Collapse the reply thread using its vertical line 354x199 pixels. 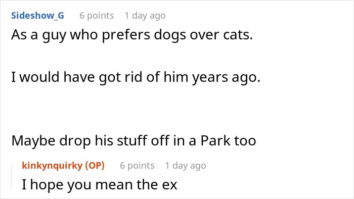pos(12,177)
